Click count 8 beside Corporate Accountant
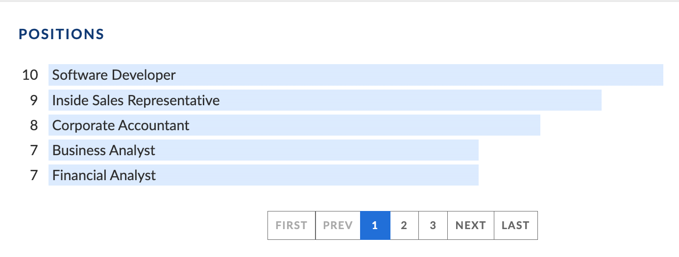 [34, 125]
